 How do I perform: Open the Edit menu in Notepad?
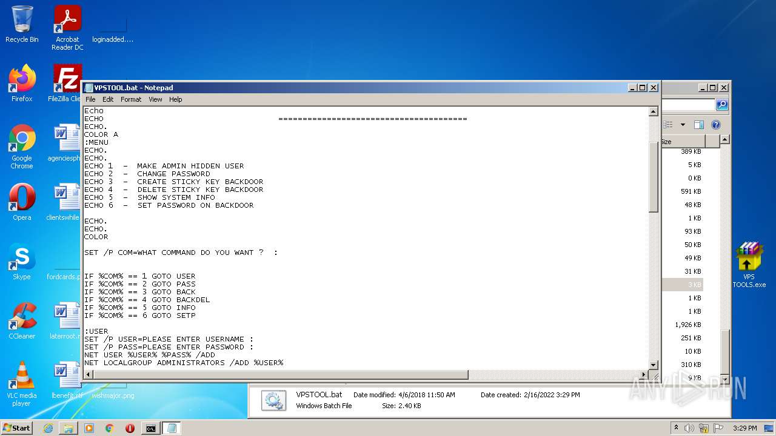click(108, 99)
